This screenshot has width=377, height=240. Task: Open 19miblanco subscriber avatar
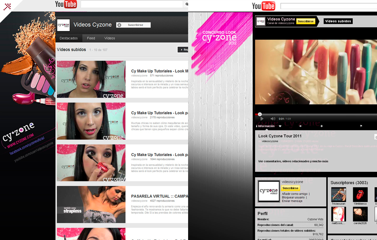(360, 194)
